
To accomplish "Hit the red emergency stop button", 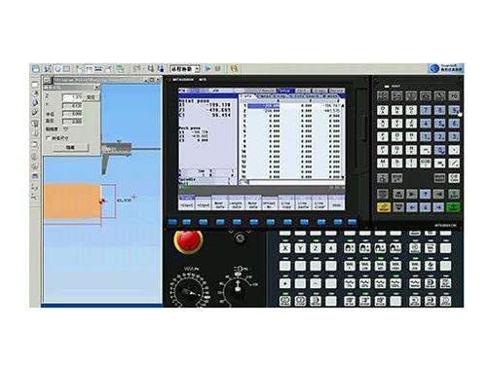I will [x=188, y=241].
